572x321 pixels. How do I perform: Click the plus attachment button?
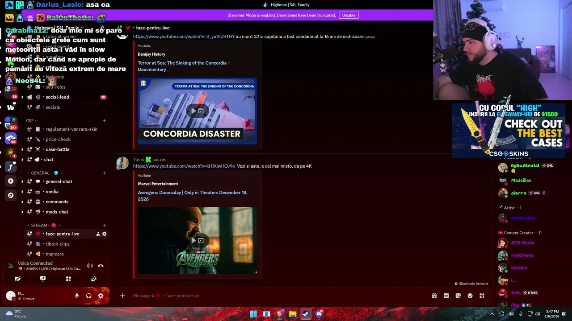[x=122, y=296]
